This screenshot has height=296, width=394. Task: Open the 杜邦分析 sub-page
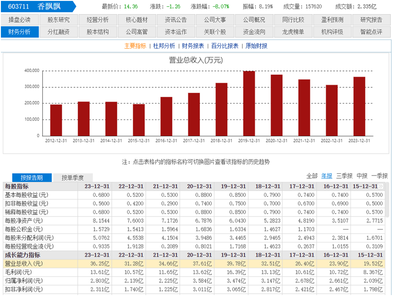click(x=164, y=46)
